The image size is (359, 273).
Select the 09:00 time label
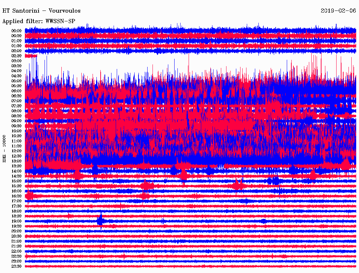point(16,121)
